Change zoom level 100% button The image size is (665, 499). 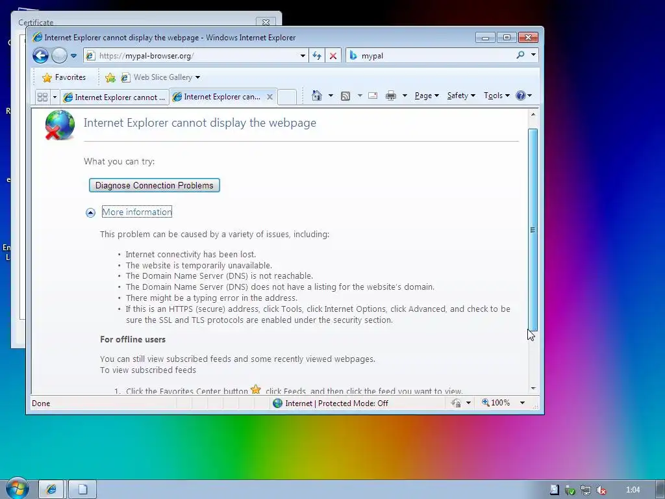pyautogui.click(x=496, y=403)
